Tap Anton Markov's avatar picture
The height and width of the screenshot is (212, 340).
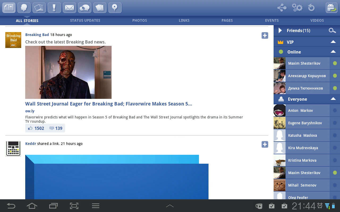pyautogui.click(x=279, y=111)
